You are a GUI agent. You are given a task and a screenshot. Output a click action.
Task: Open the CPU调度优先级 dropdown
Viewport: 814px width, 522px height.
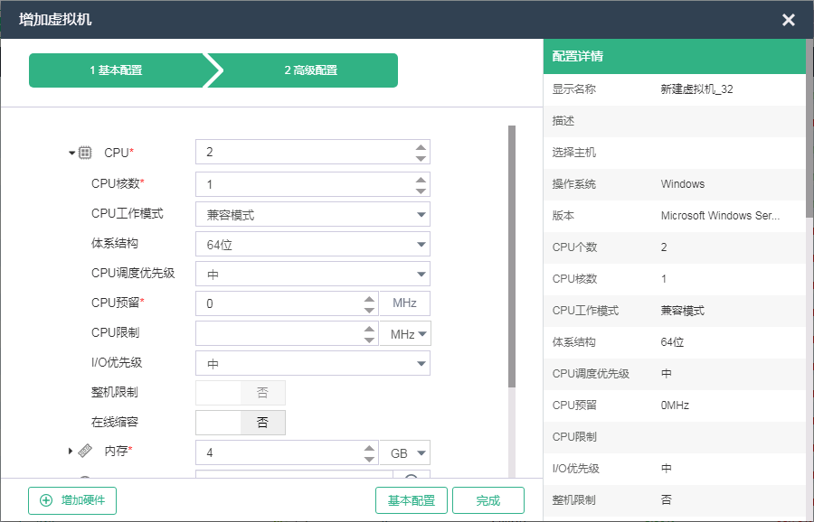coord(313,275)
